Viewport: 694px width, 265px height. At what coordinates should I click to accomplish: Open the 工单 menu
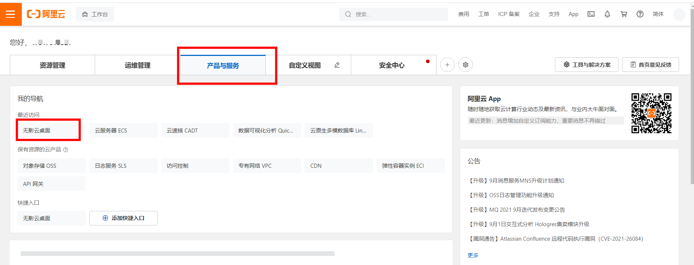(484, 14)
